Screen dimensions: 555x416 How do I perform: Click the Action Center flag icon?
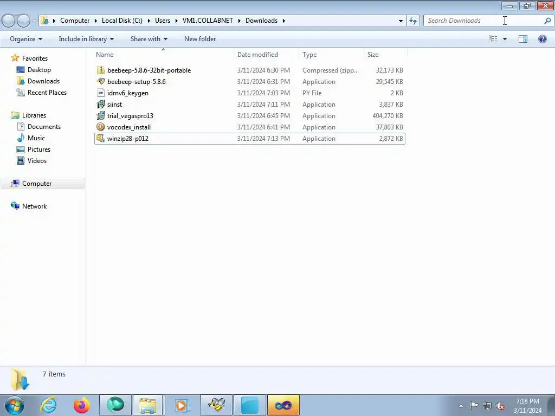click(x=474, y=405)
